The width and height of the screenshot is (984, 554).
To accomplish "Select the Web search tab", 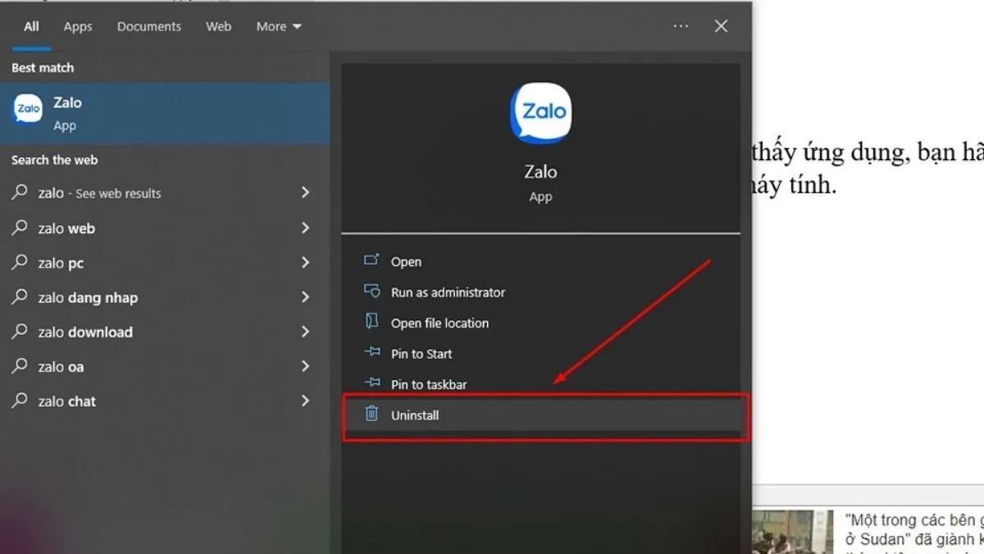I will click(218, 26).
